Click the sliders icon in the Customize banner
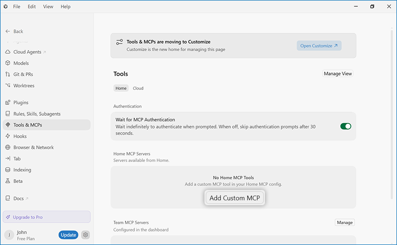Screen dimensions: 397x245 [x=119, y=42]
